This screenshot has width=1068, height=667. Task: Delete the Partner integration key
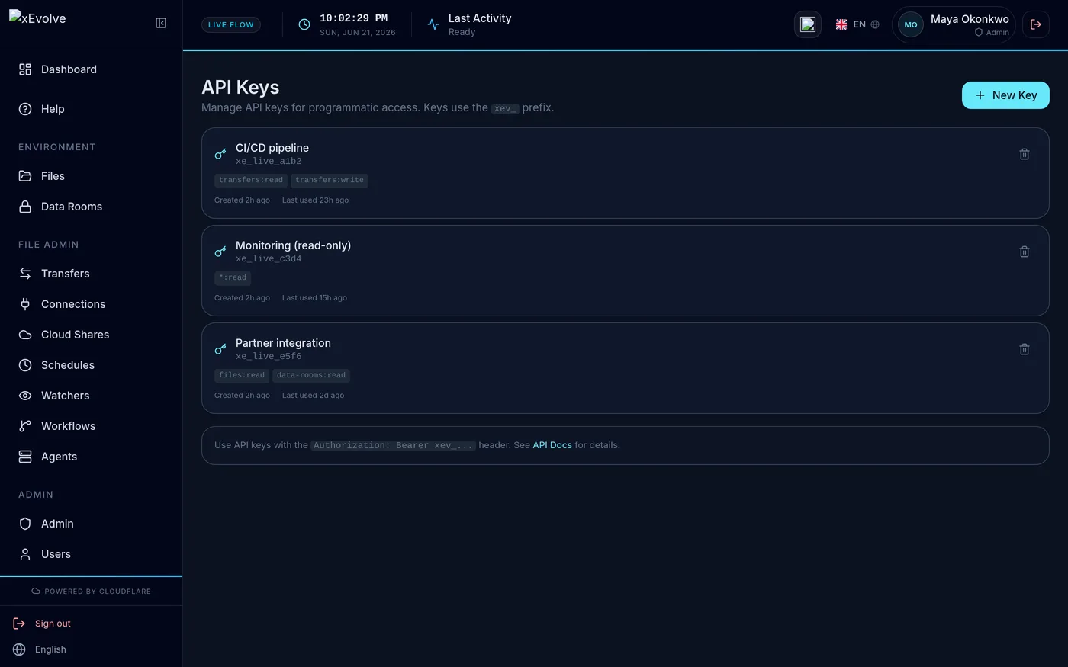point(1025,349)
